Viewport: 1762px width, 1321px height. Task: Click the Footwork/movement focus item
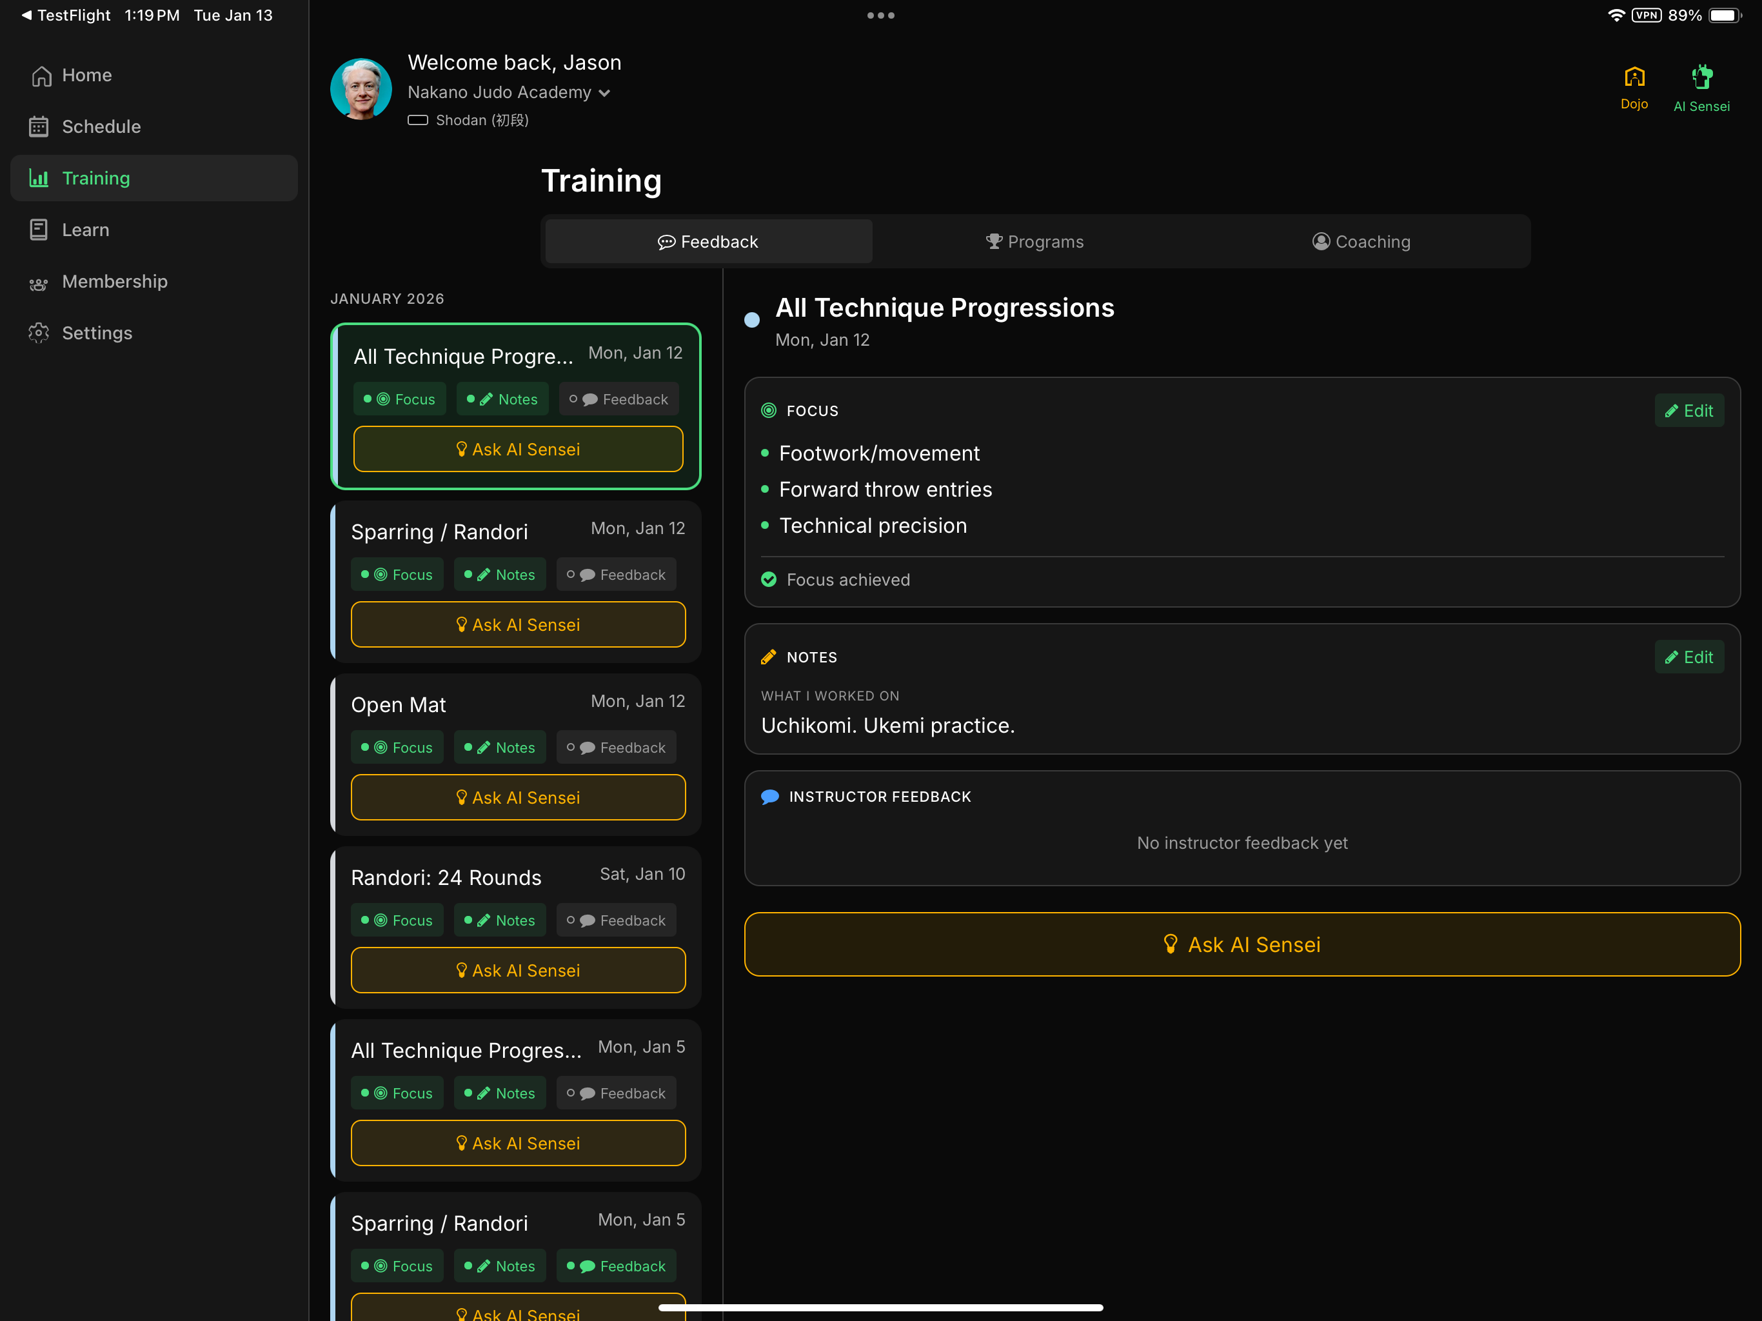[880, 453]
